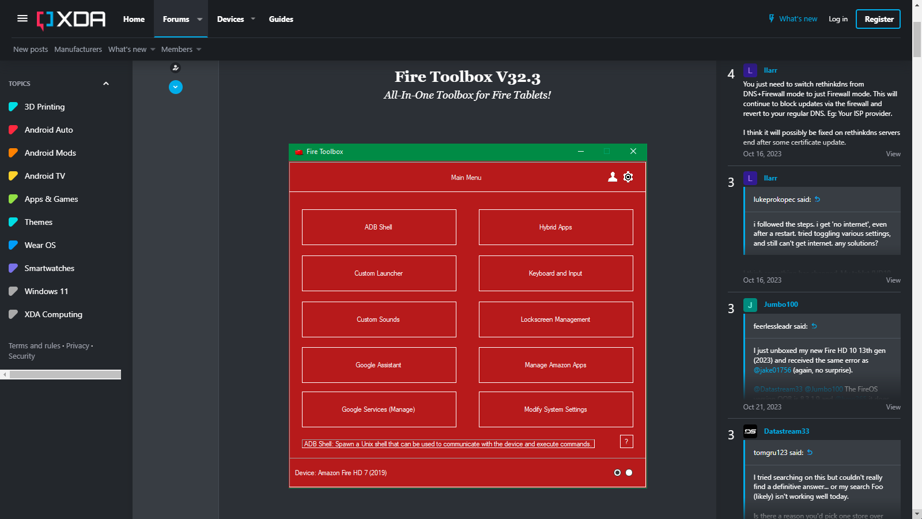Screen dimensions: 922x519
Task: Expand the Forums dropdown arrow
Action: click(200, 19)
